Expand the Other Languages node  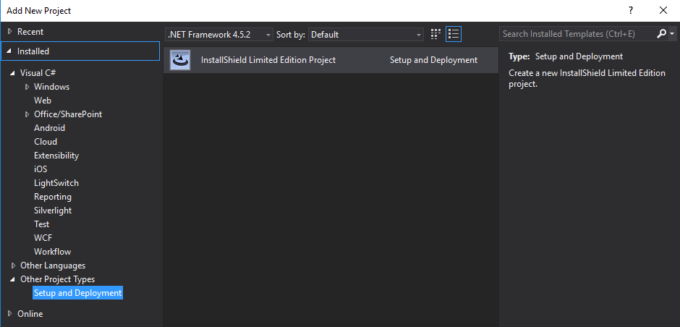tap(13, 266)
